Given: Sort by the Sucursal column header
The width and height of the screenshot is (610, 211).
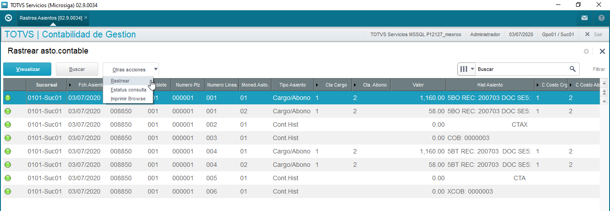Looking at the screenshot, I should coord(46,85).
